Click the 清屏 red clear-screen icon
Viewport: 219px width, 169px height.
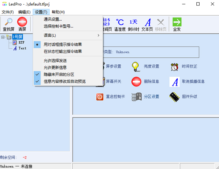(x=22, y=23)
